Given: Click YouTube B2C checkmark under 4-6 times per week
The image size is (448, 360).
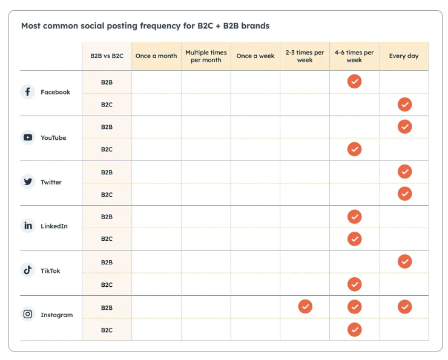Looking at the screenshot, I should [354, 149].
